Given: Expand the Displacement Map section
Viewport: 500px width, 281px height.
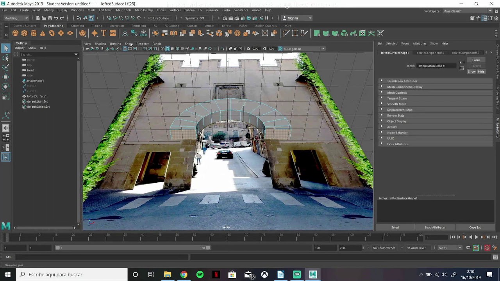Looking at the screenshot, I should [x=435, y=110].
